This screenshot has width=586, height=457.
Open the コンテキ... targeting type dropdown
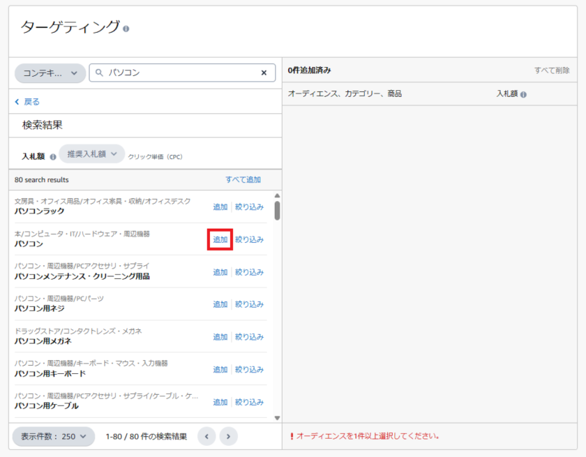click(x=50, y=73)
